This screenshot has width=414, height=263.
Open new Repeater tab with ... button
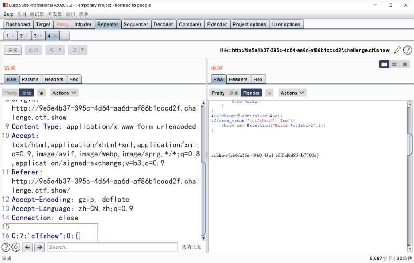coord(64,36)
